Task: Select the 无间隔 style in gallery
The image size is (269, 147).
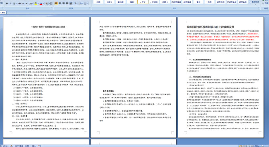Action: tap(154, 2)
